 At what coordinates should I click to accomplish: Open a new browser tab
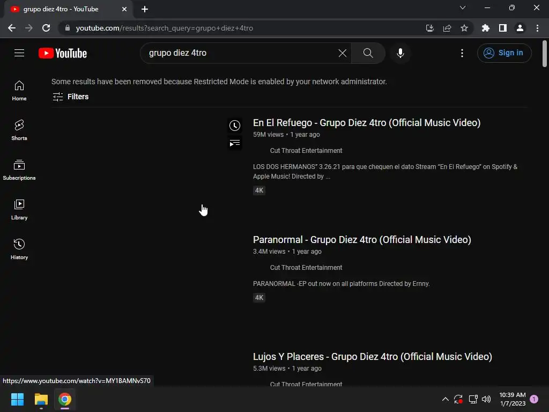145,9
